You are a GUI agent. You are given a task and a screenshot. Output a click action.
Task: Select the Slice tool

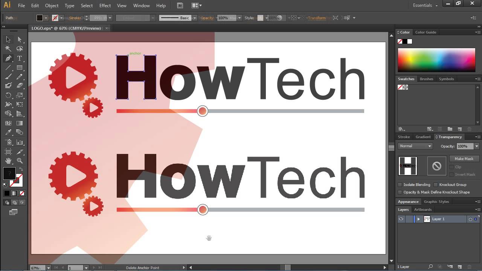20,152
